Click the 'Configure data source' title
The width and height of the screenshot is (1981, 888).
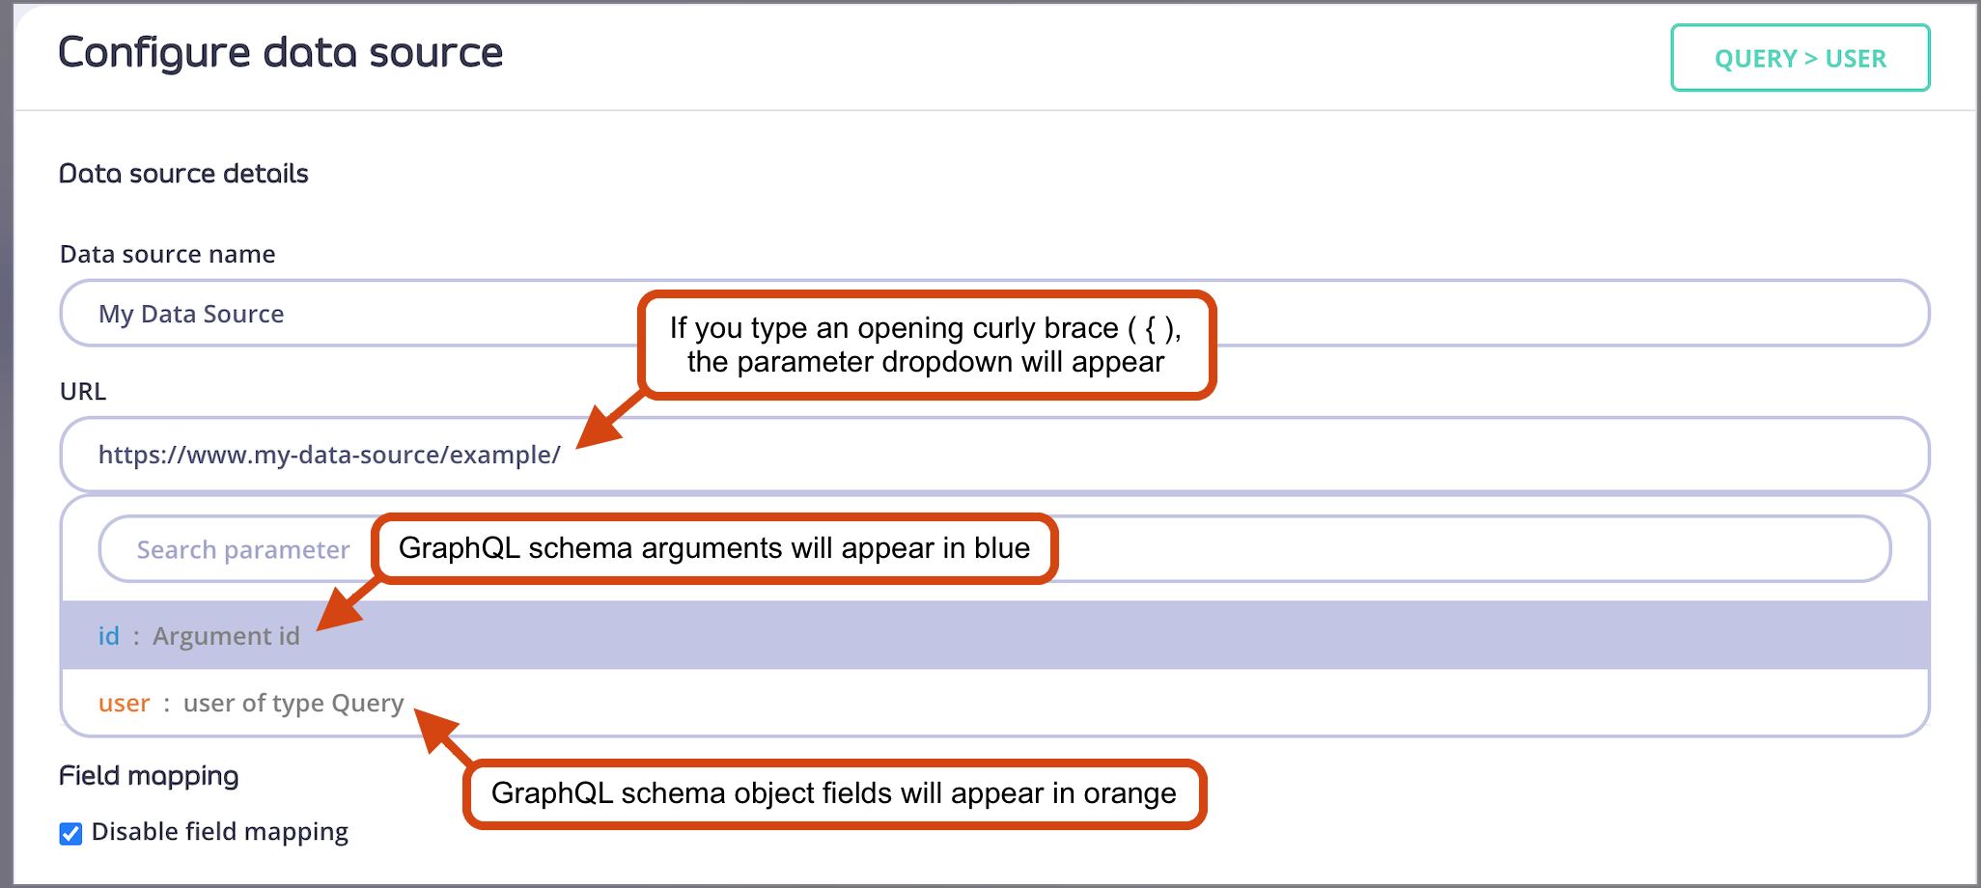pyautogui.click(x=281, y=53)
